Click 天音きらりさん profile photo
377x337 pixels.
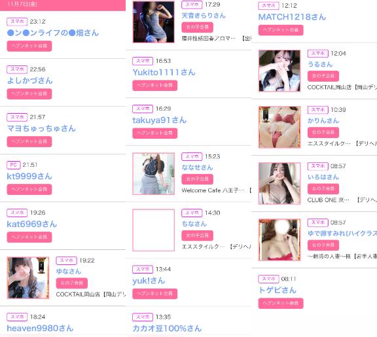coord(154,22)
